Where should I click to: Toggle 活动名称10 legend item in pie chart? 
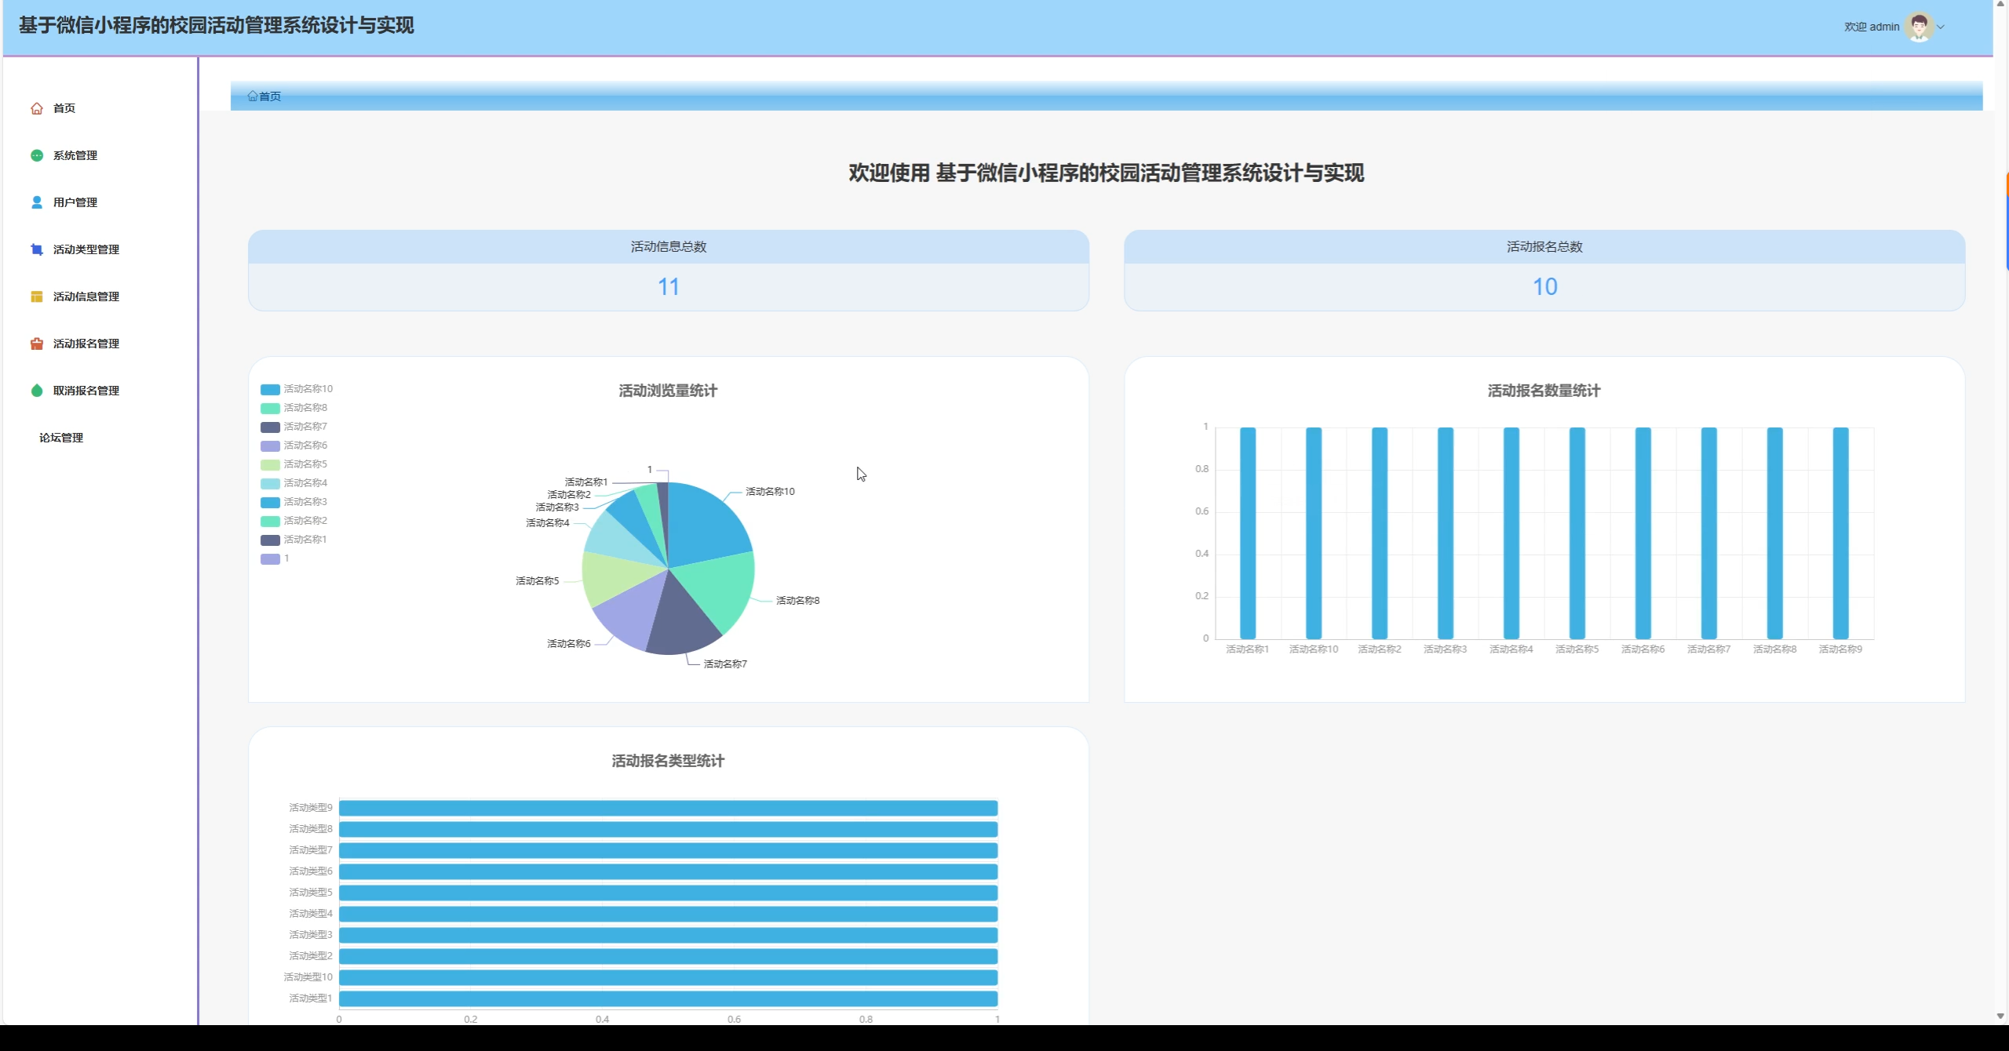307,389
